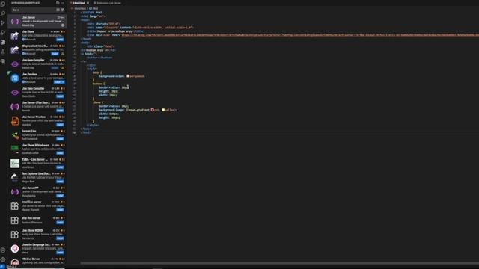This screenshot has width=479, height=269.
Task: Switch to the Extension: Live Server tab
Action: pyautogui.click(x=107, y=3)
